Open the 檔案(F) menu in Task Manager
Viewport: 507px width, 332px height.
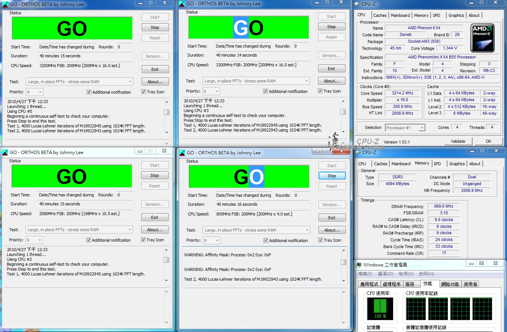tap(365, 274)
